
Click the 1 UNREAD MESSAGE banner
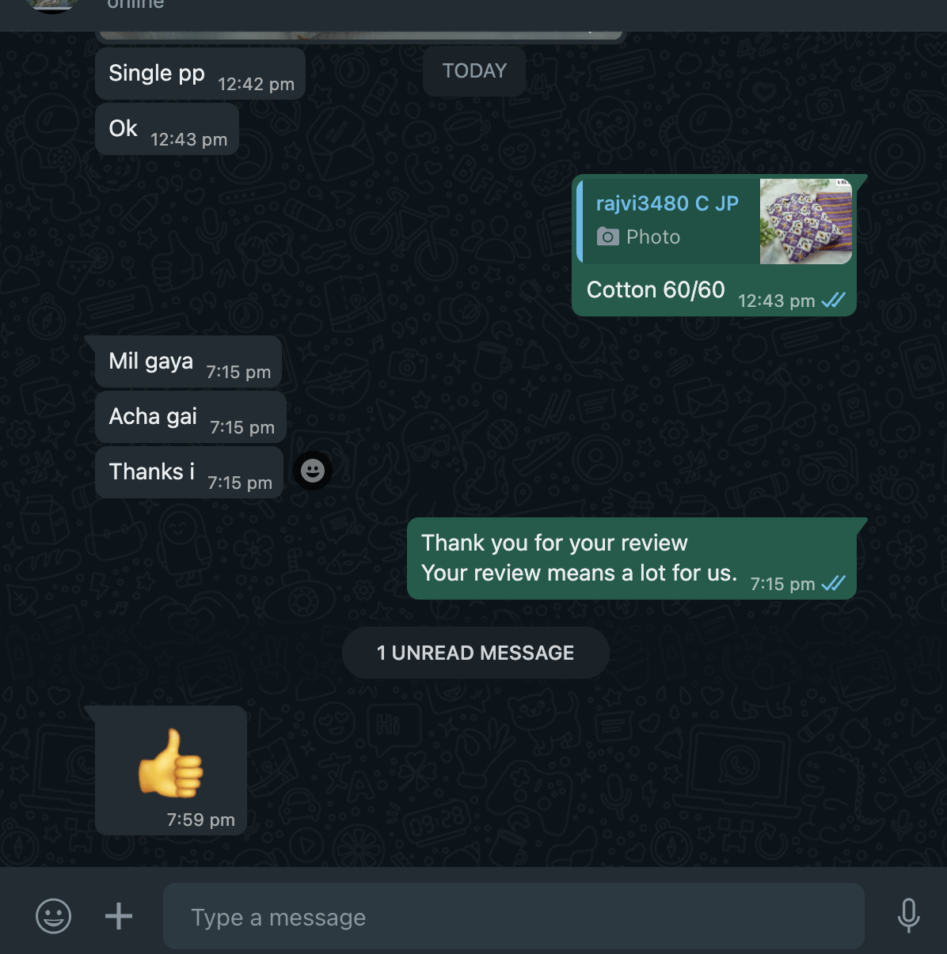pos(475,653)
